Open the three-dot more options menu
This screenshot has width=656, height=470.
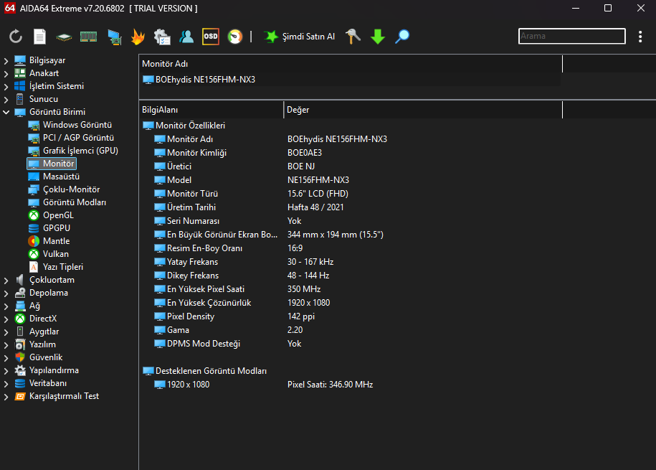[640, 37]
